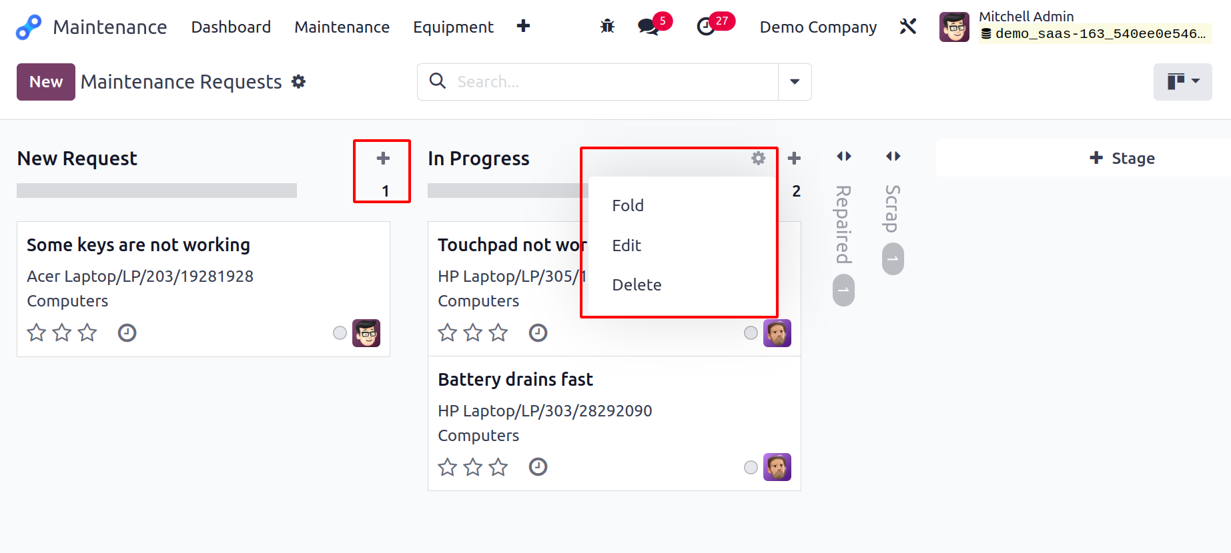
Task: Click the clock activity icon on Battery drains fast
Action: point(538,467)
